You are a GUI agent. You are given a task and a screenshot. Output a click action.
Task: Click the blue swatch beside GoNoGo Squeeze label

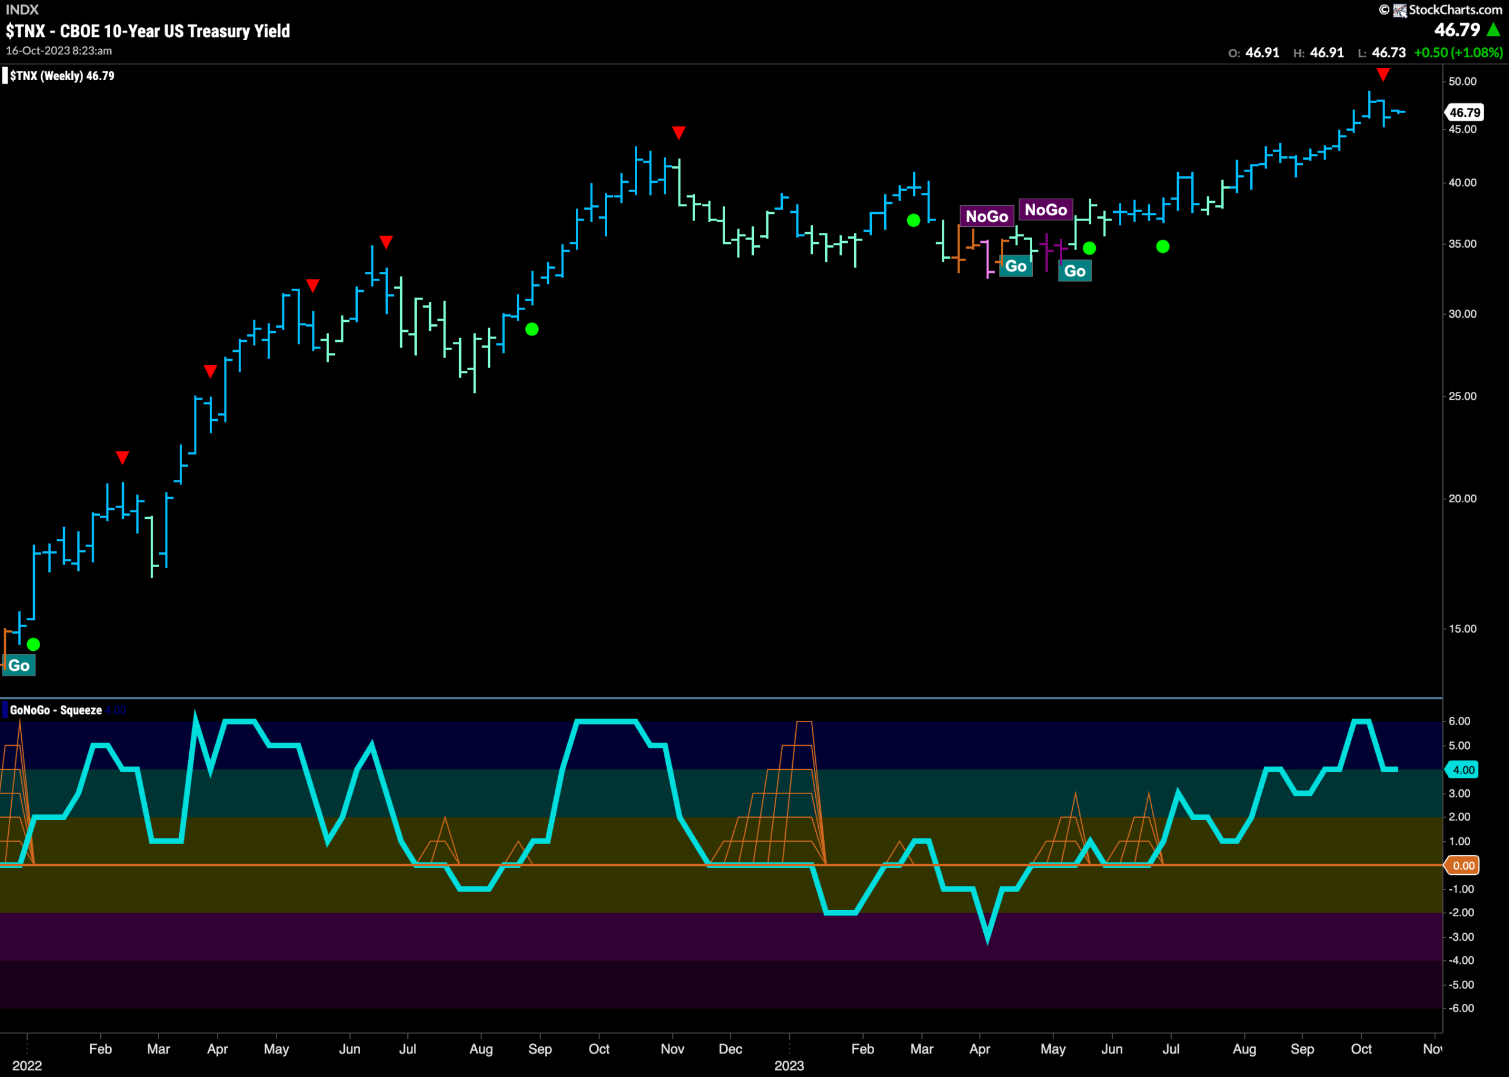[x=5, y=710]
